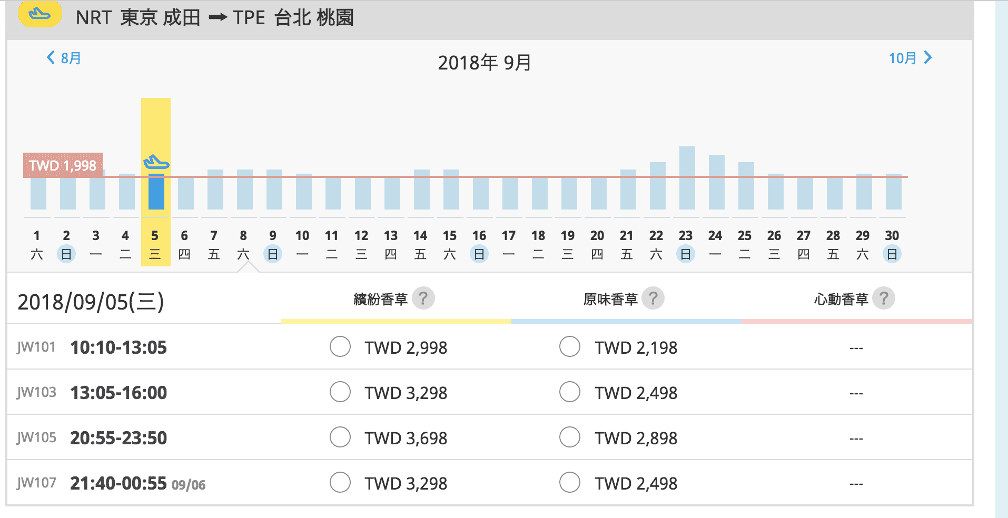Image resolution: width=1008 pixels, height=518 pixels.
Task: Click price bar for September 24
Action: coord(717,182)
